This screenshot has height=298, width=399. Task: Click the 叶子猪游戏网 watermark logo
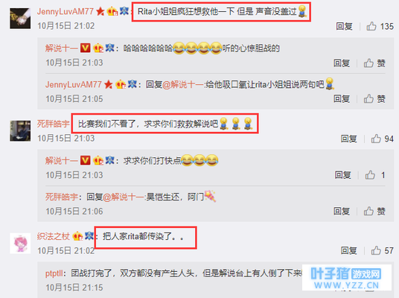[347, 277]
